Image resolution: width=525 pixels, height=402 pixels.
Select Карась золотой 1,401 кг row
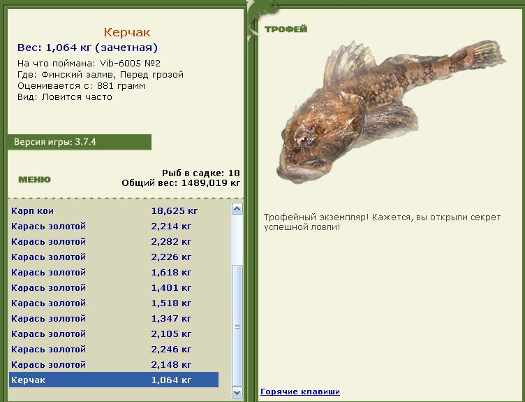click(x=114, y=288)
